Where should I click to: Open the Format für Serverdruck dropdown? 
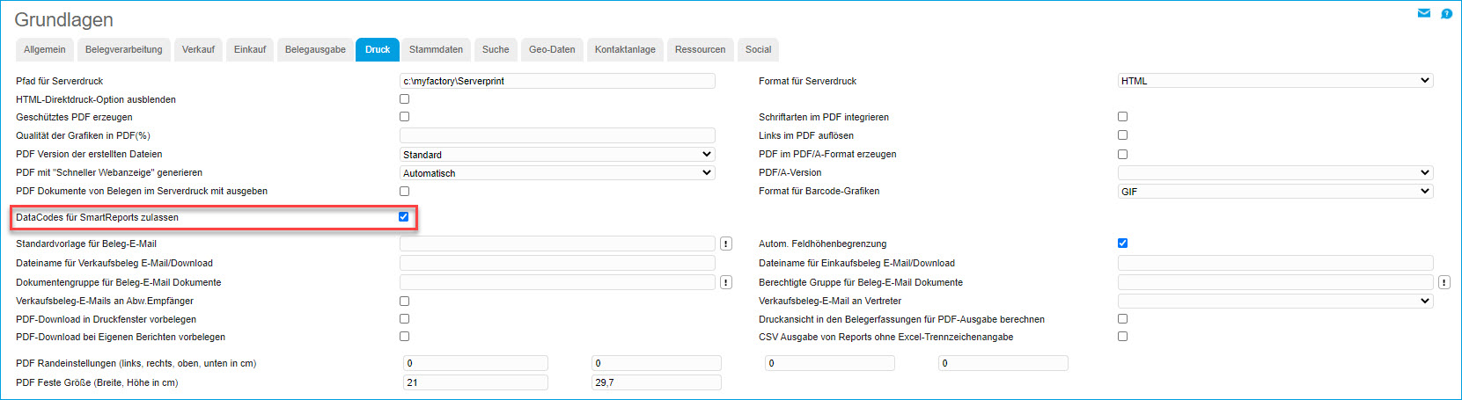point(1275,81)
